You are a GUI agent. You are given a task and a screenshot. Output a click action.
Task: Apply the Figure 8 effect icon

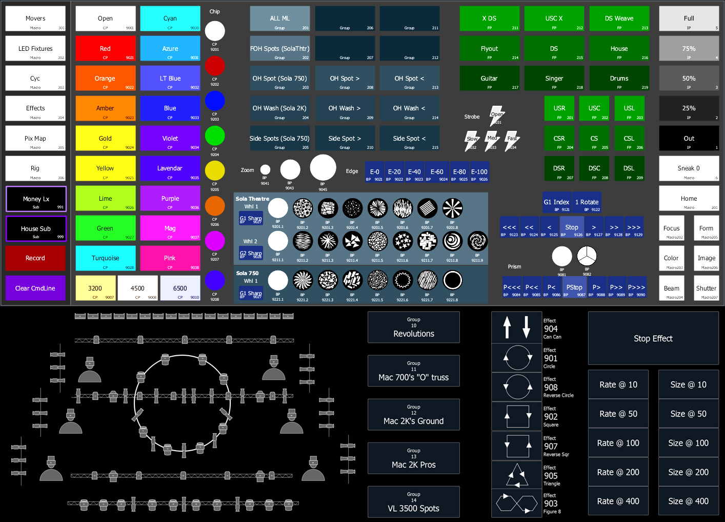[517, 503]
